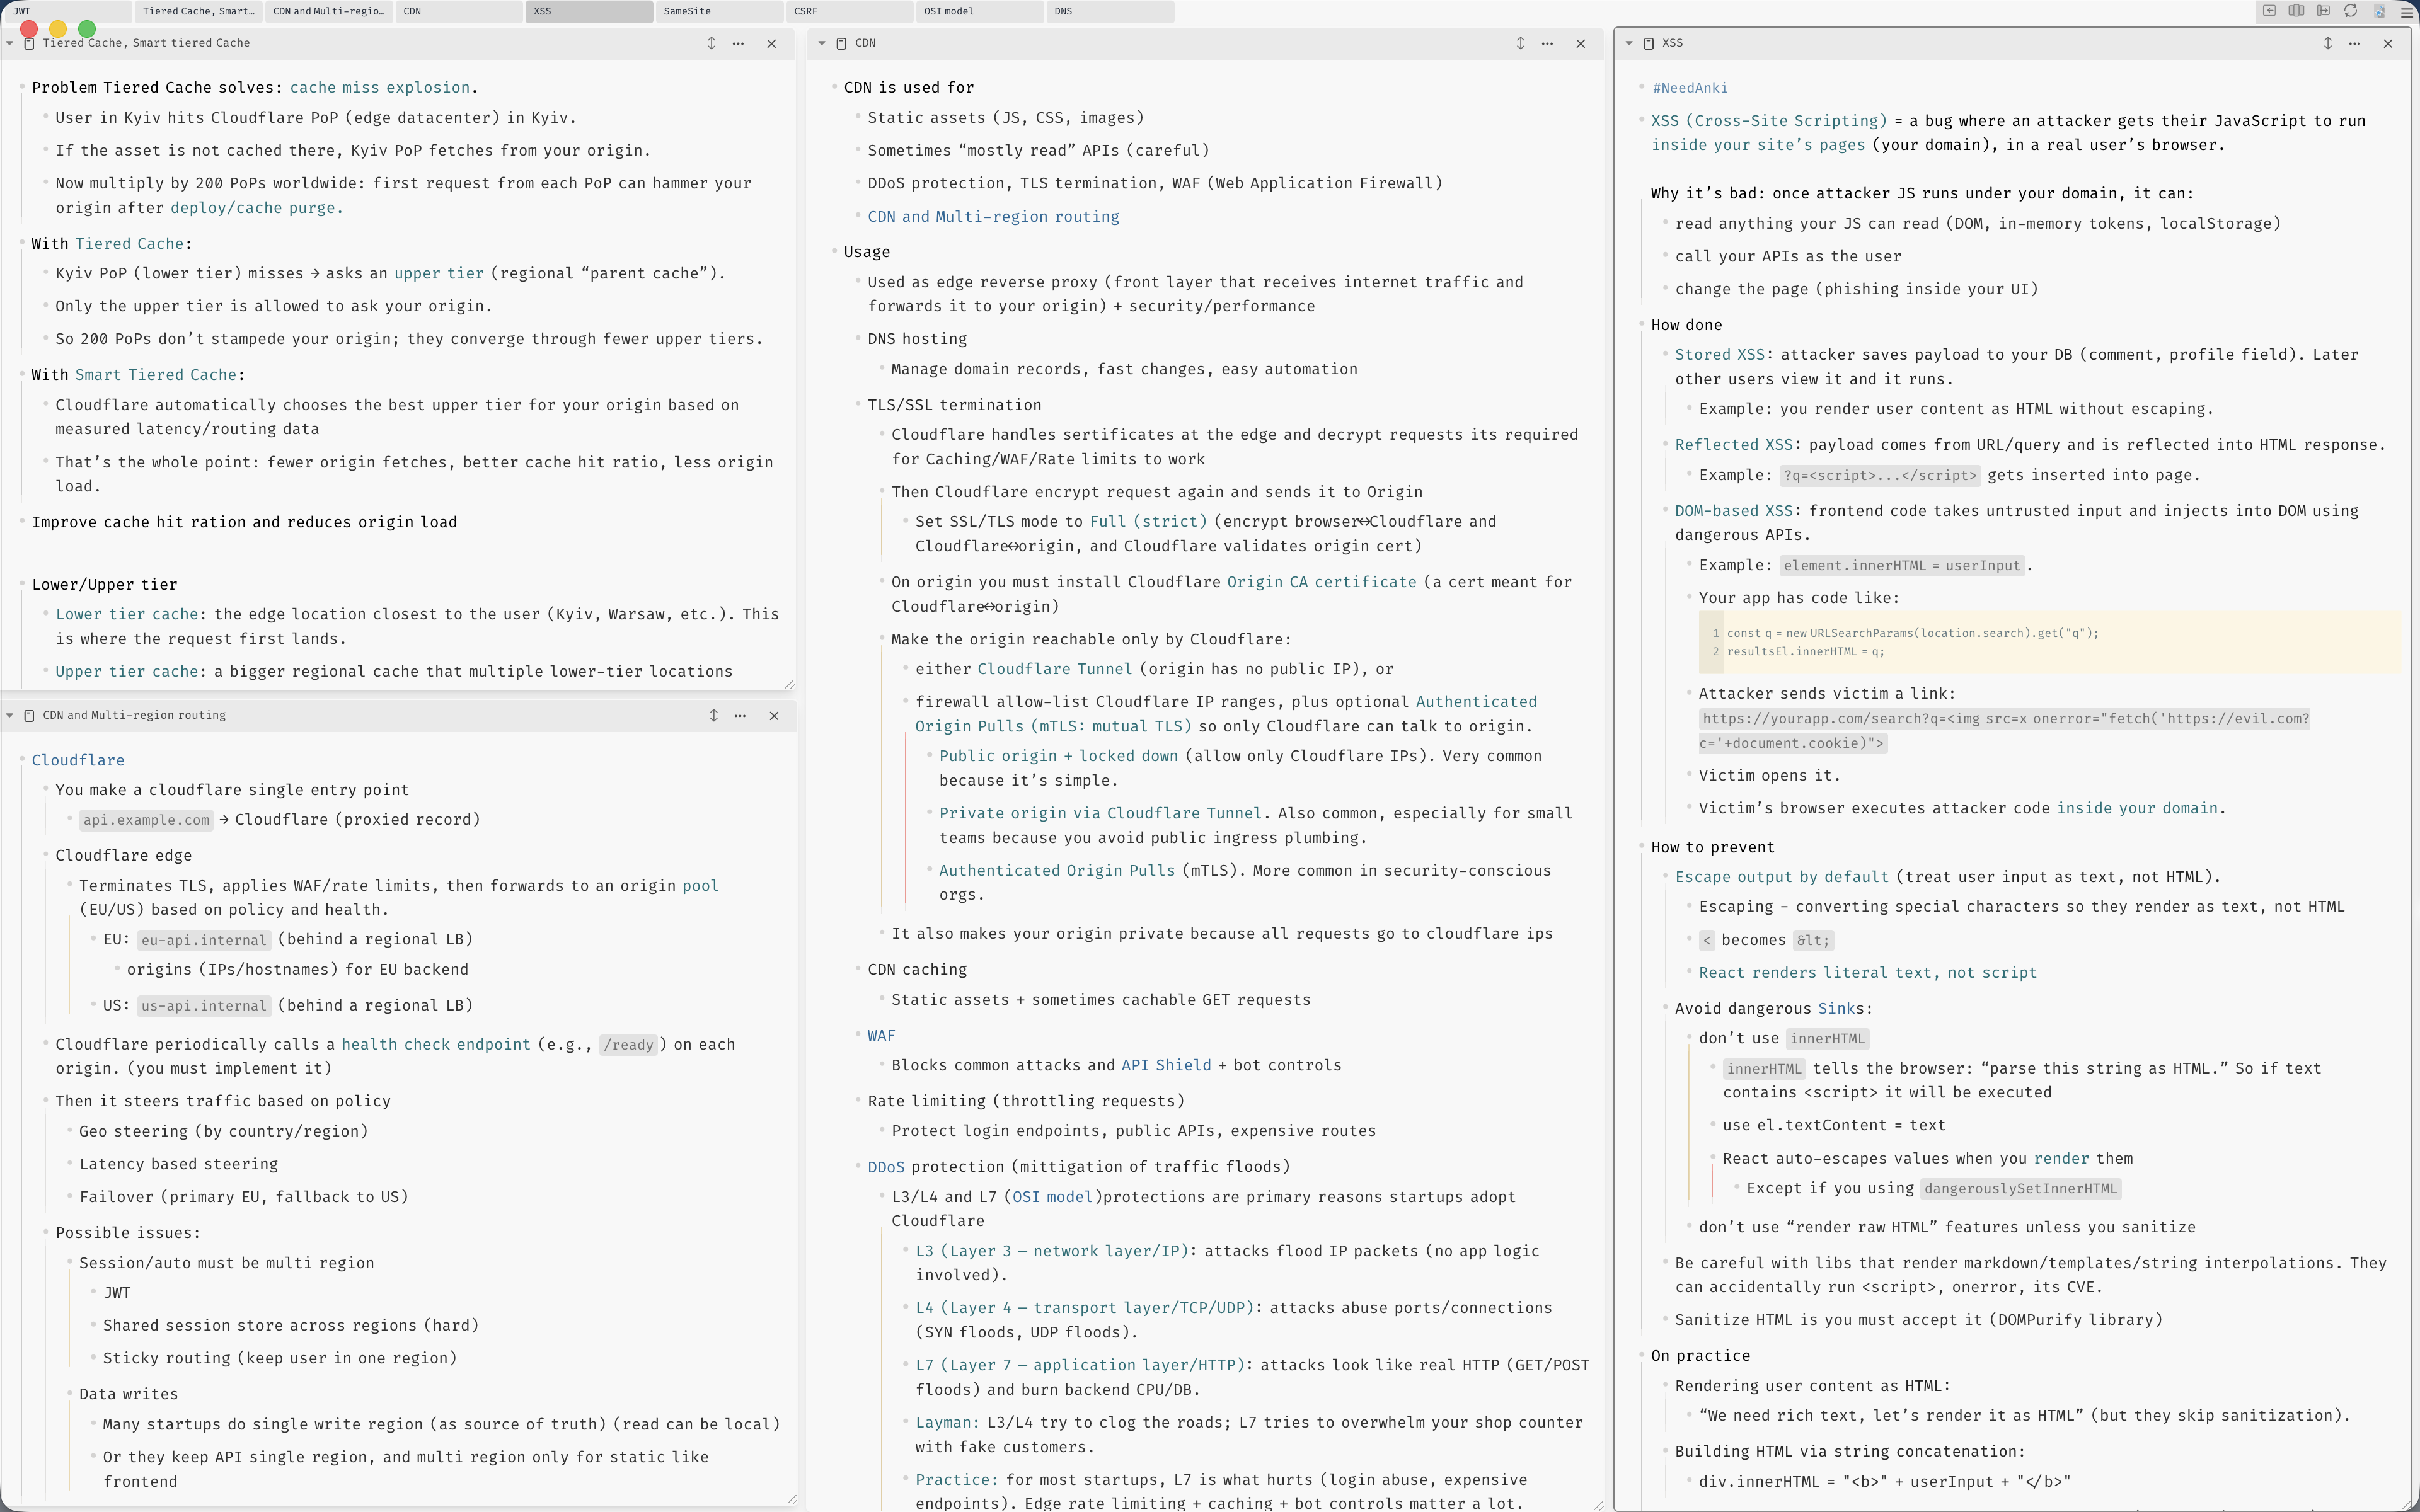Open the 'API Shield' link
Screen dimensions: 2420x1512
tap(1166, 1066)
